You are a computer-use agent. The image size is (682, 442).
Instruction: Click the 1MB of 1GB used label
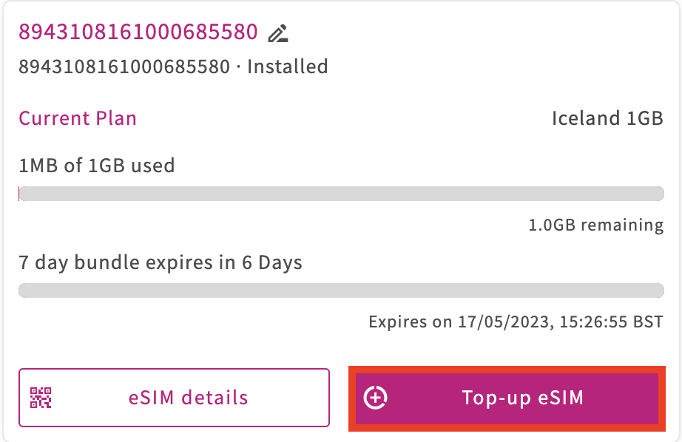(x=97, y=166)
